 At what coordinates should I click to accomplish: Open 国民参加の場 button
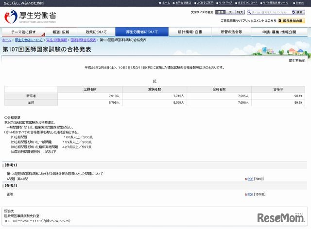coord(292,20)
